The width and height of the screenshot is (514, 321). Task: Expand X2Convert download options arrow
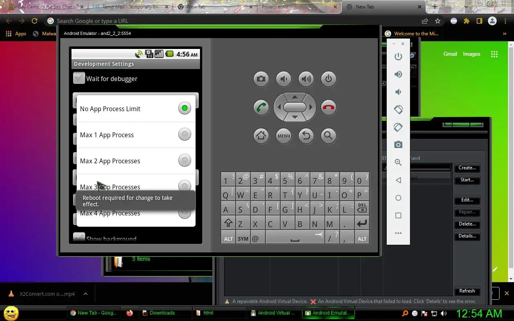(x=86, y=294)
